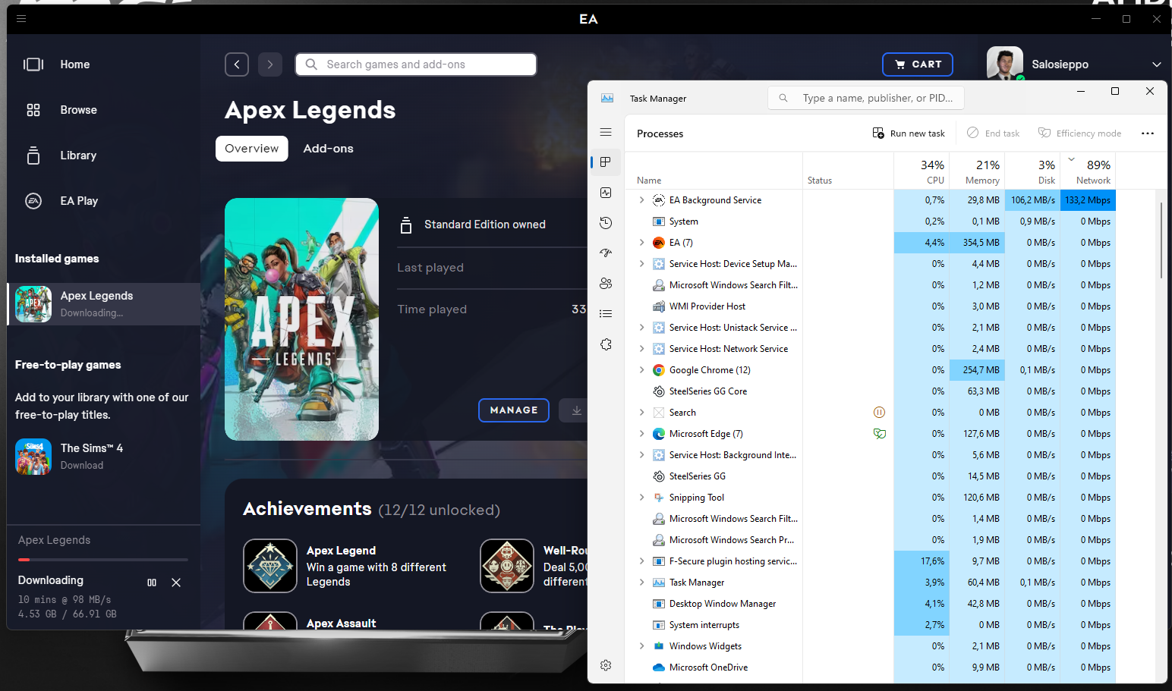Click the Apex Legends download progress bar
Screen dimensions: 1172x691
click(103, 560)
